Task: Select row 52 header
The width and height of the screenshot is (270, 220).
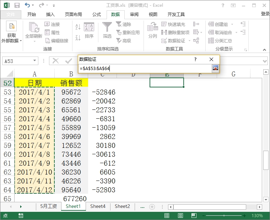Action: [7, 83]
